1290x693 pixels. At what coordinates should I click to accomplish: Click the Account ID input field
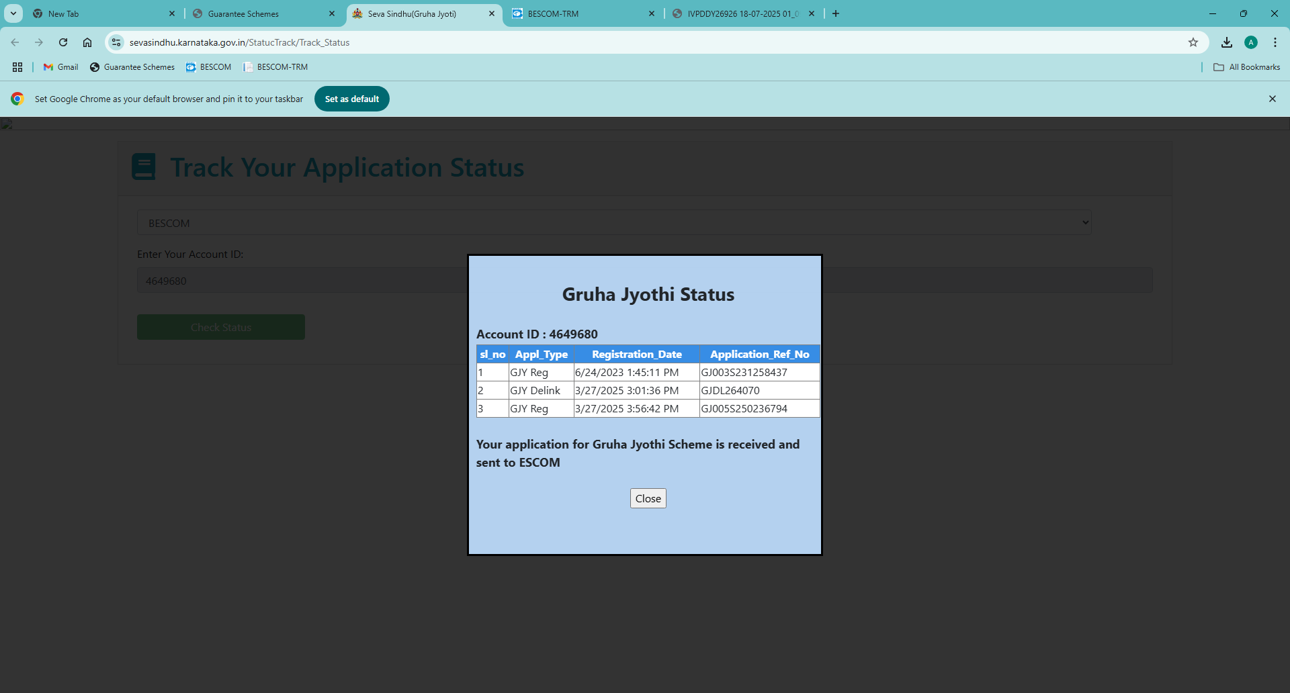645,281
